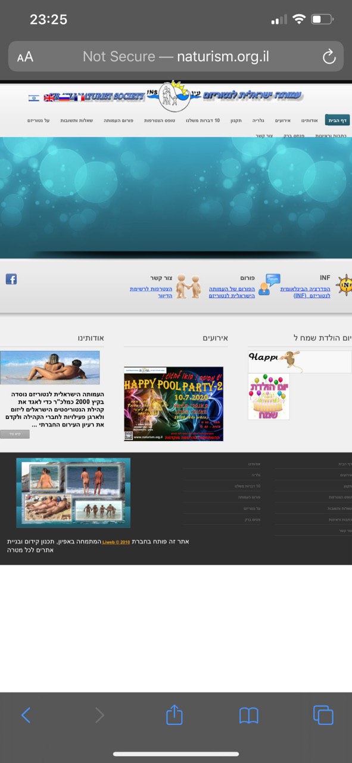Tap the address bar naturism.org.il
Viewport: 352px width, 763px height.
pos(176,57)
